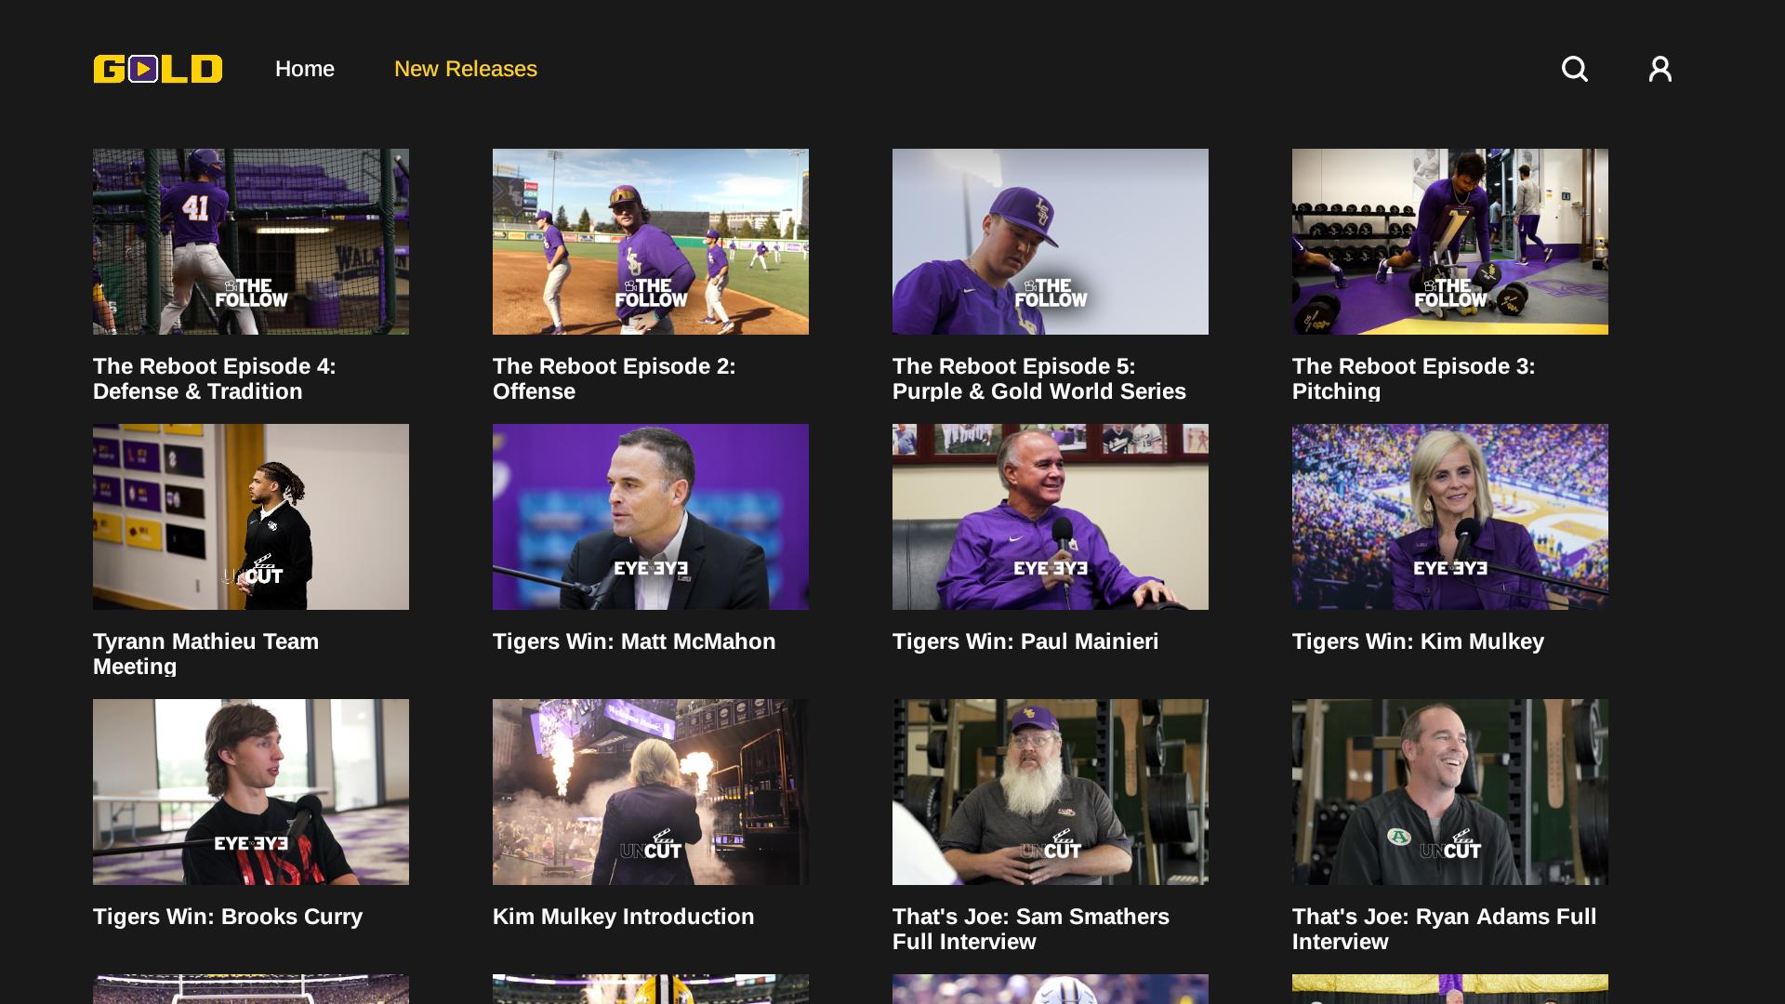This screenshot has width=1785, height=1004.
Task: Click title 'The Reboot Episode 5: Purple & Gold World Series'
Action: (1039, 378)
